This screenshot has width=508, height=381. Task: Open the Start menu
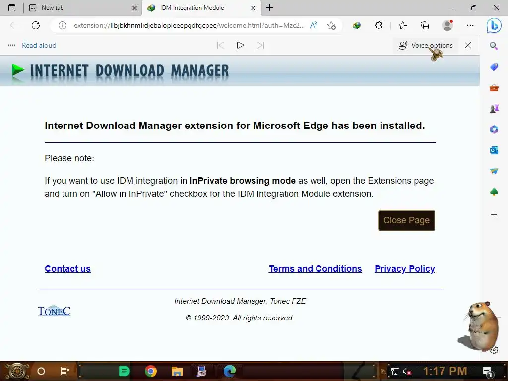tap(17, 371)
